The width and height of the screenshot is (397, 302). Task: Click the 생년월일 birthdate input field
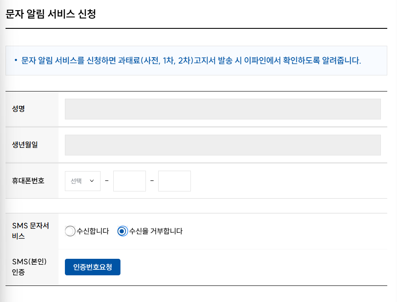click(x=223, y=145)
